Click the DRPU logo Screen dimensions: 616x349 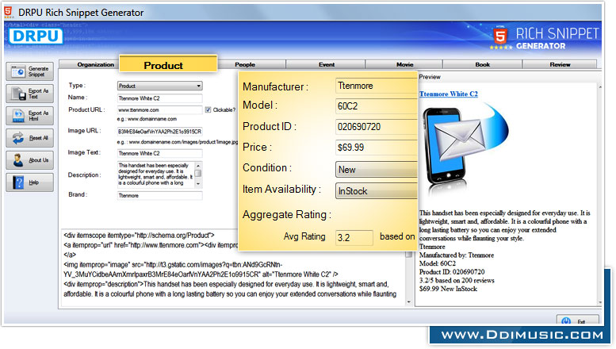click(36, 36)
